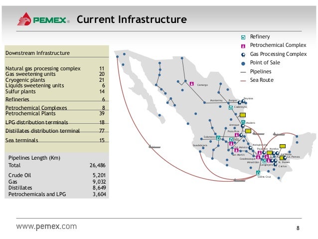Click the slide page number 8
Viewport: 318px width, 239px height.
click(298, 228)
